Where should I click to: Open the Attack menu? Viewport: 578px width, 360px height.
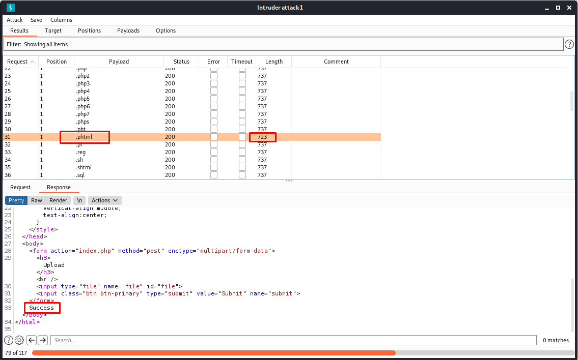[x=15, y=20]
